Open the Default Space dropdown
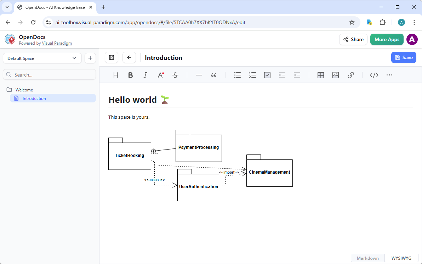 coord(42,58)
